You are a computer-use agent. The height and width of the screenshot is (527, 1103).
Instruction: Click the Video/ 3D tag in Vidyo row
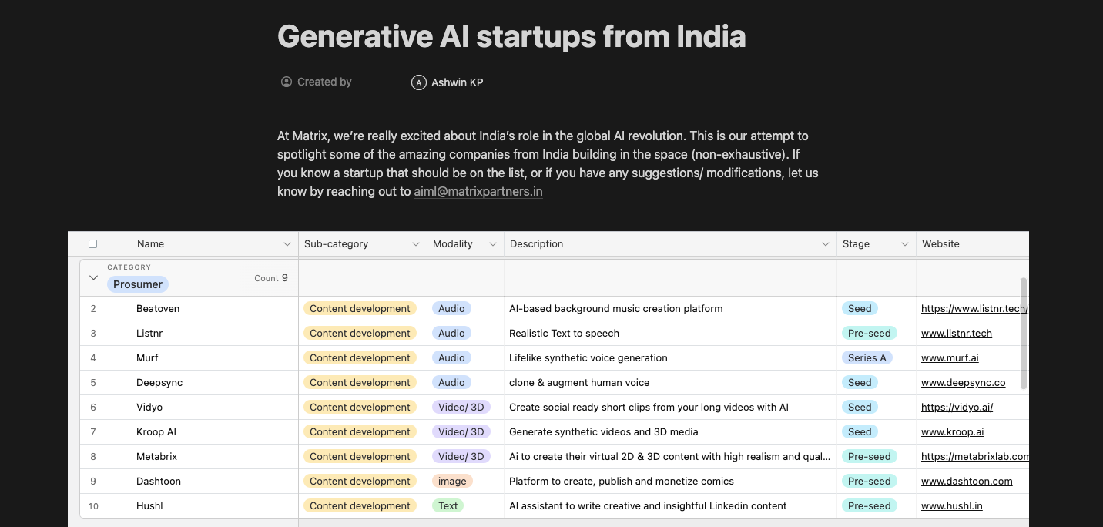(x=461, y=408)
